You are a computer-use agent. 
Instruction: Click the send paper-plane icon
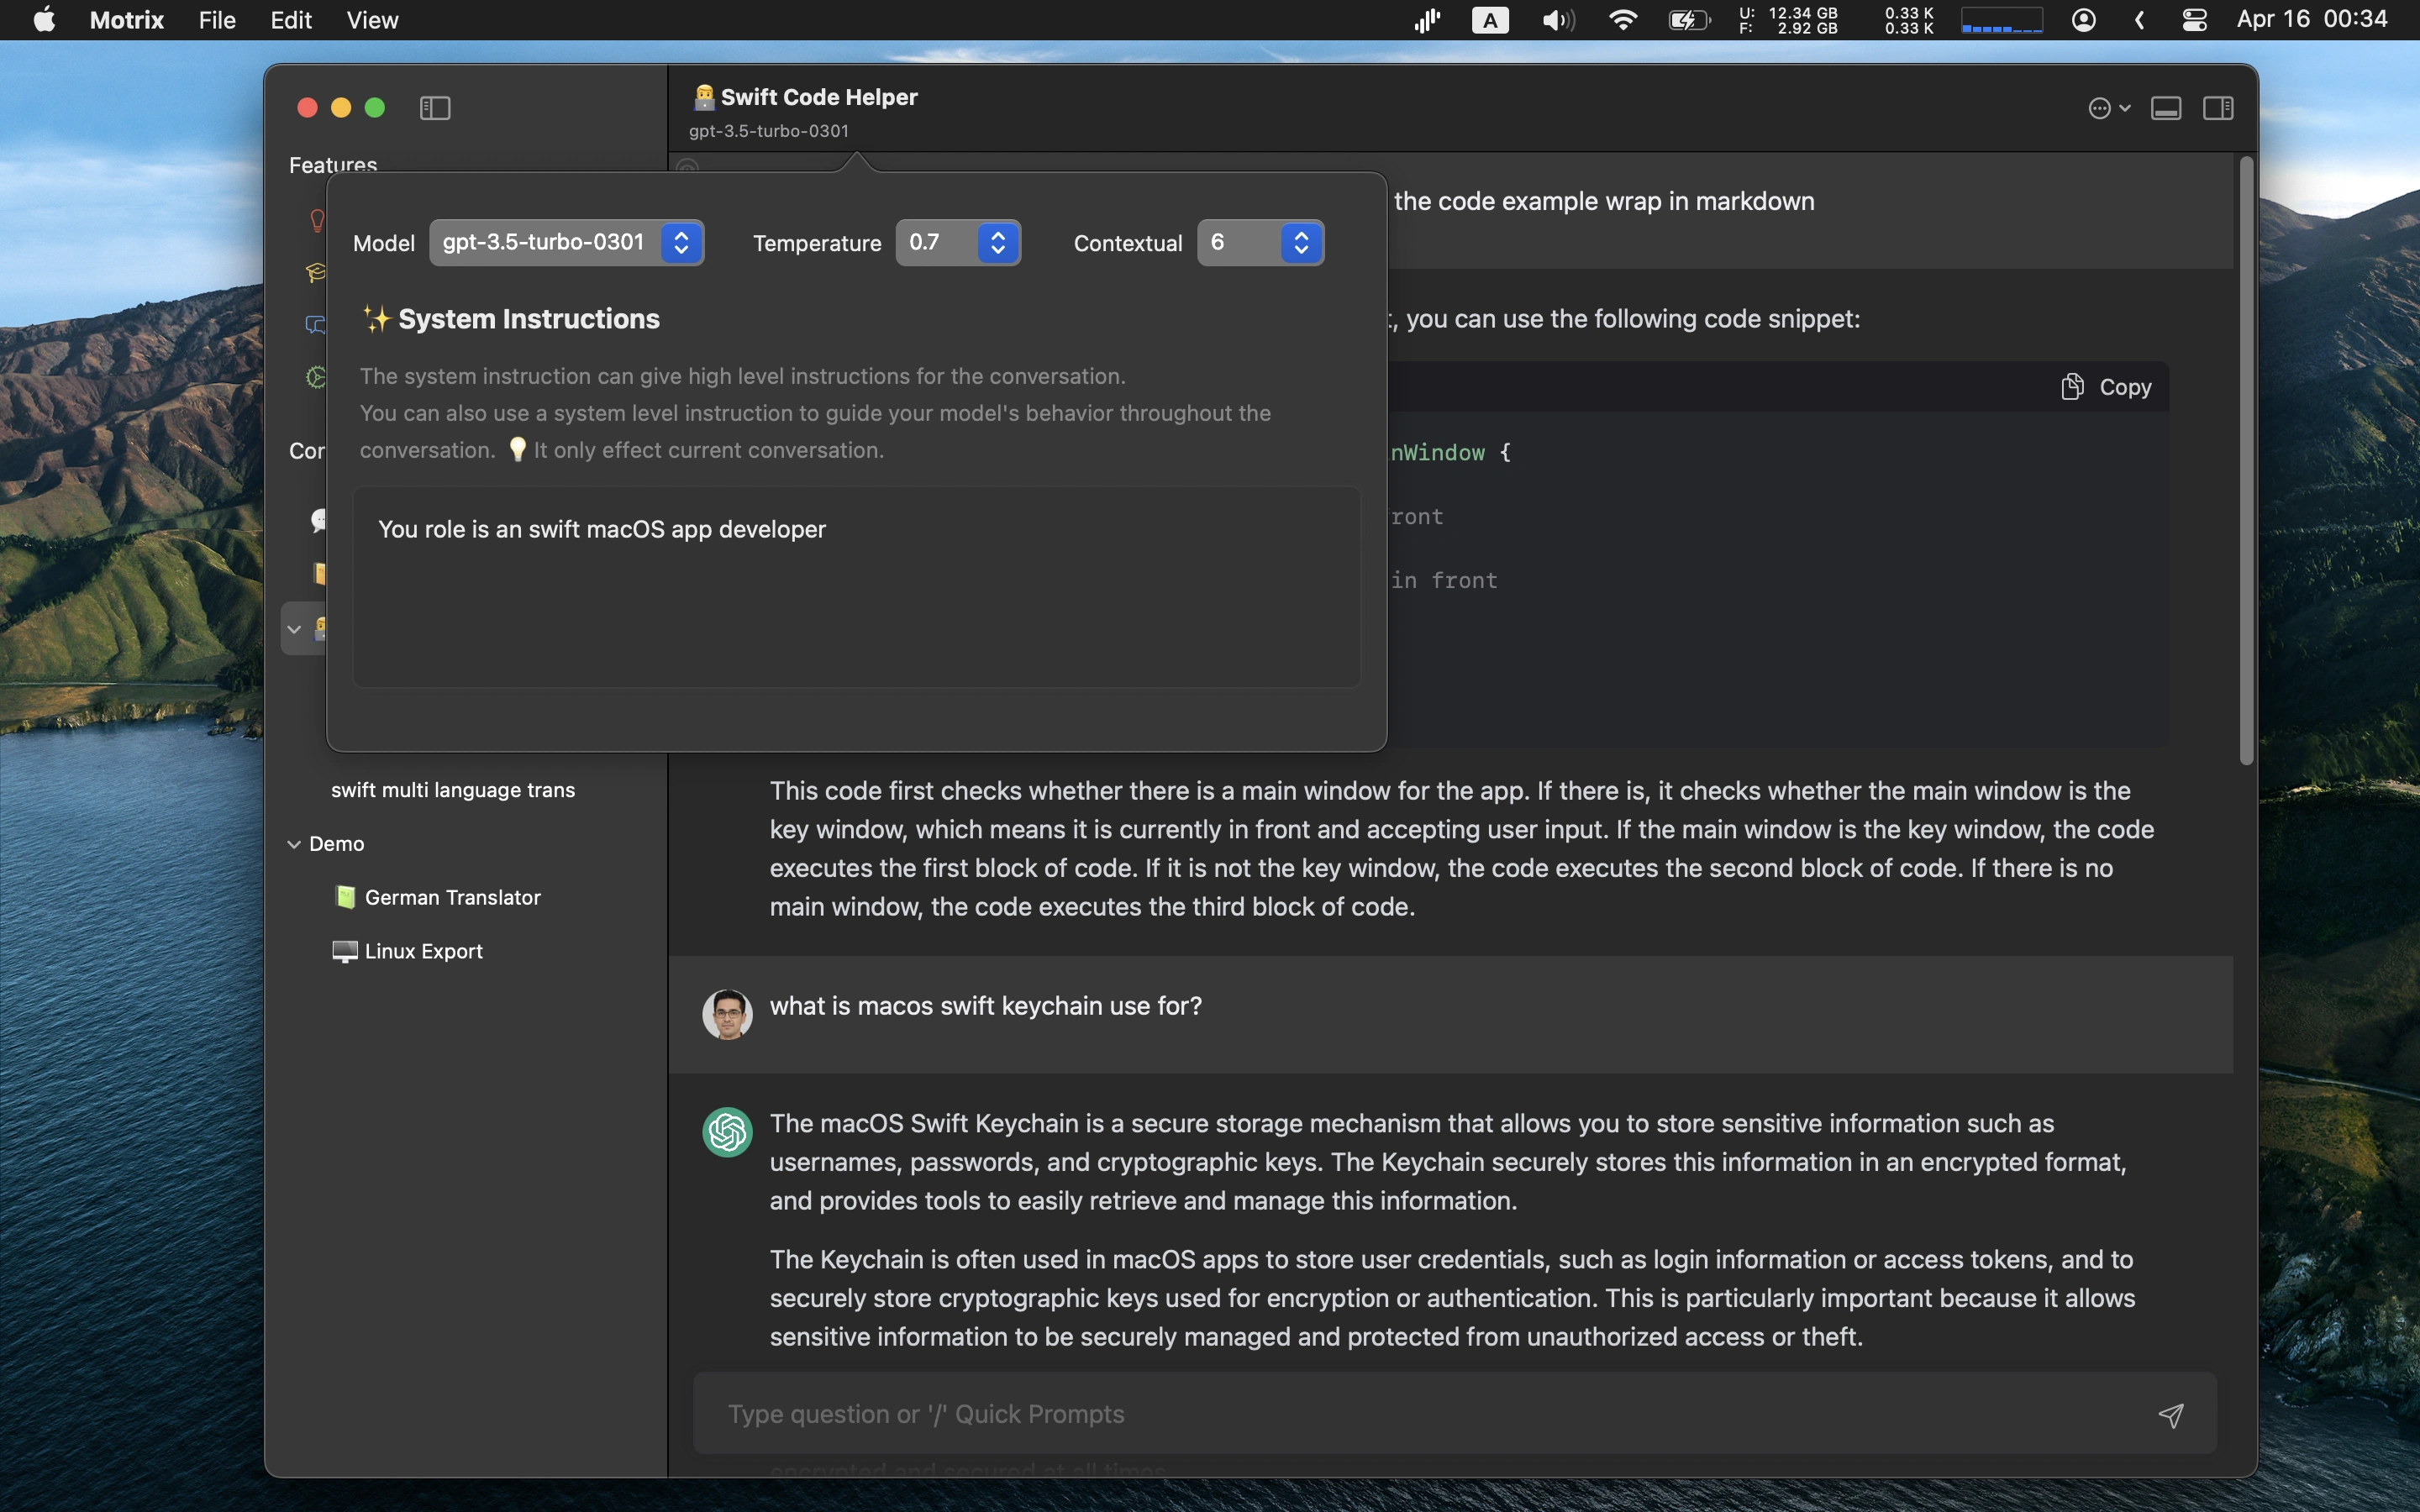point(2170,1414)
